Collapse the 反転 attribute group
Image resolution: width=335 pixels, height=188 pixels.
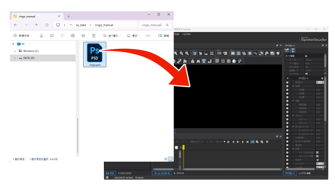pyautogui.click(x=293, y=149)
